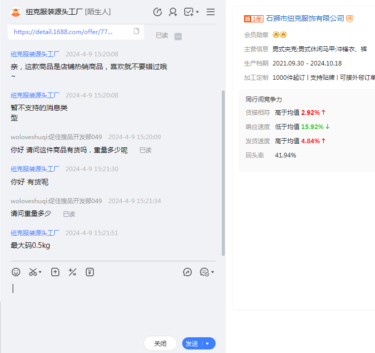This screenshot has height=353, width=375.
Task: Click the file upload icon
Action: (x=55, y=272)
